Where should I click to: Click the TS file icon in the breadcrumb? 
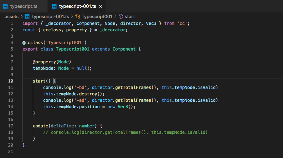(27, 16)
